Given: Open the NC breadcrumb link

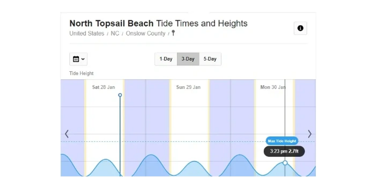Looking at the screenshot, I should (115, 34).
